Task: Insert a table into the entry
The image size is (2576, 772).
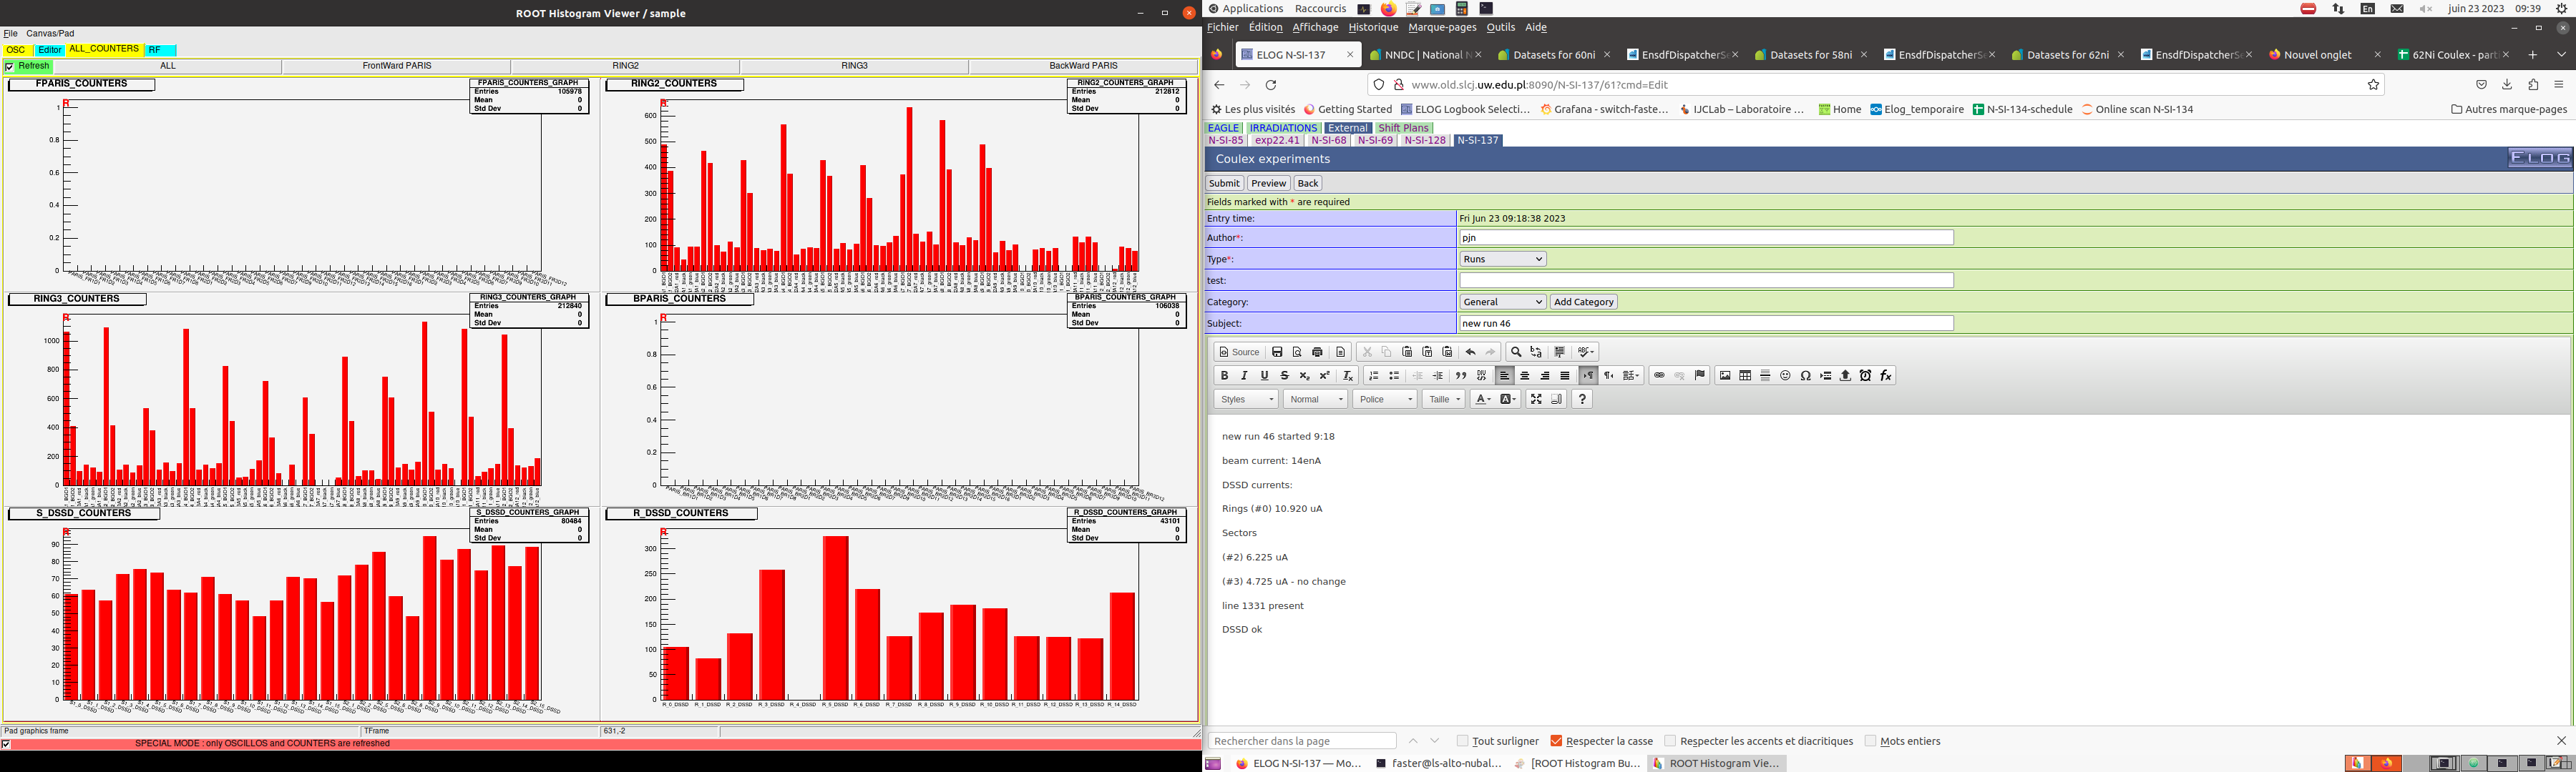Action: pyautogui.click(x=1745, y=375)
